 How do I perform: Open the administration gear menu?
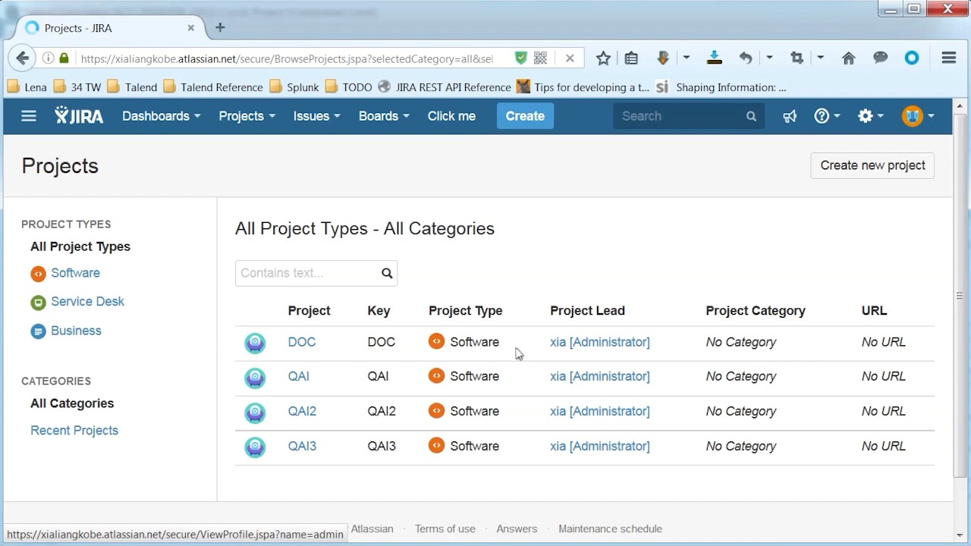871,116
